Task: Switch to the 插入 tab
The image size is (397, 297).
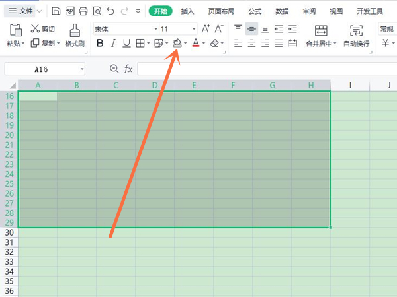Action: [187, 11]
